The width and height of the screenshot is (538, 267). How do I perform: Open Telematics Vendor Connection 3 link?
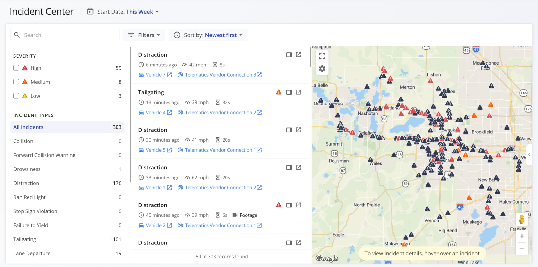220,75
